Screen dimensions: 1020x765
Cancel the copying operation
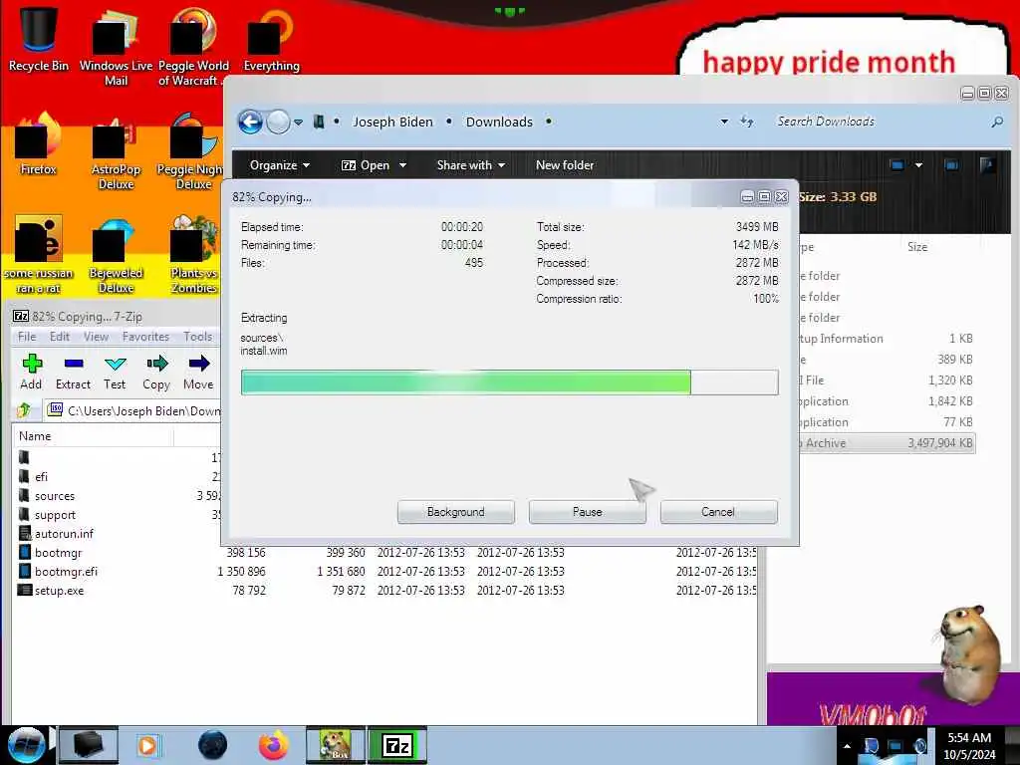coord(718,512)
